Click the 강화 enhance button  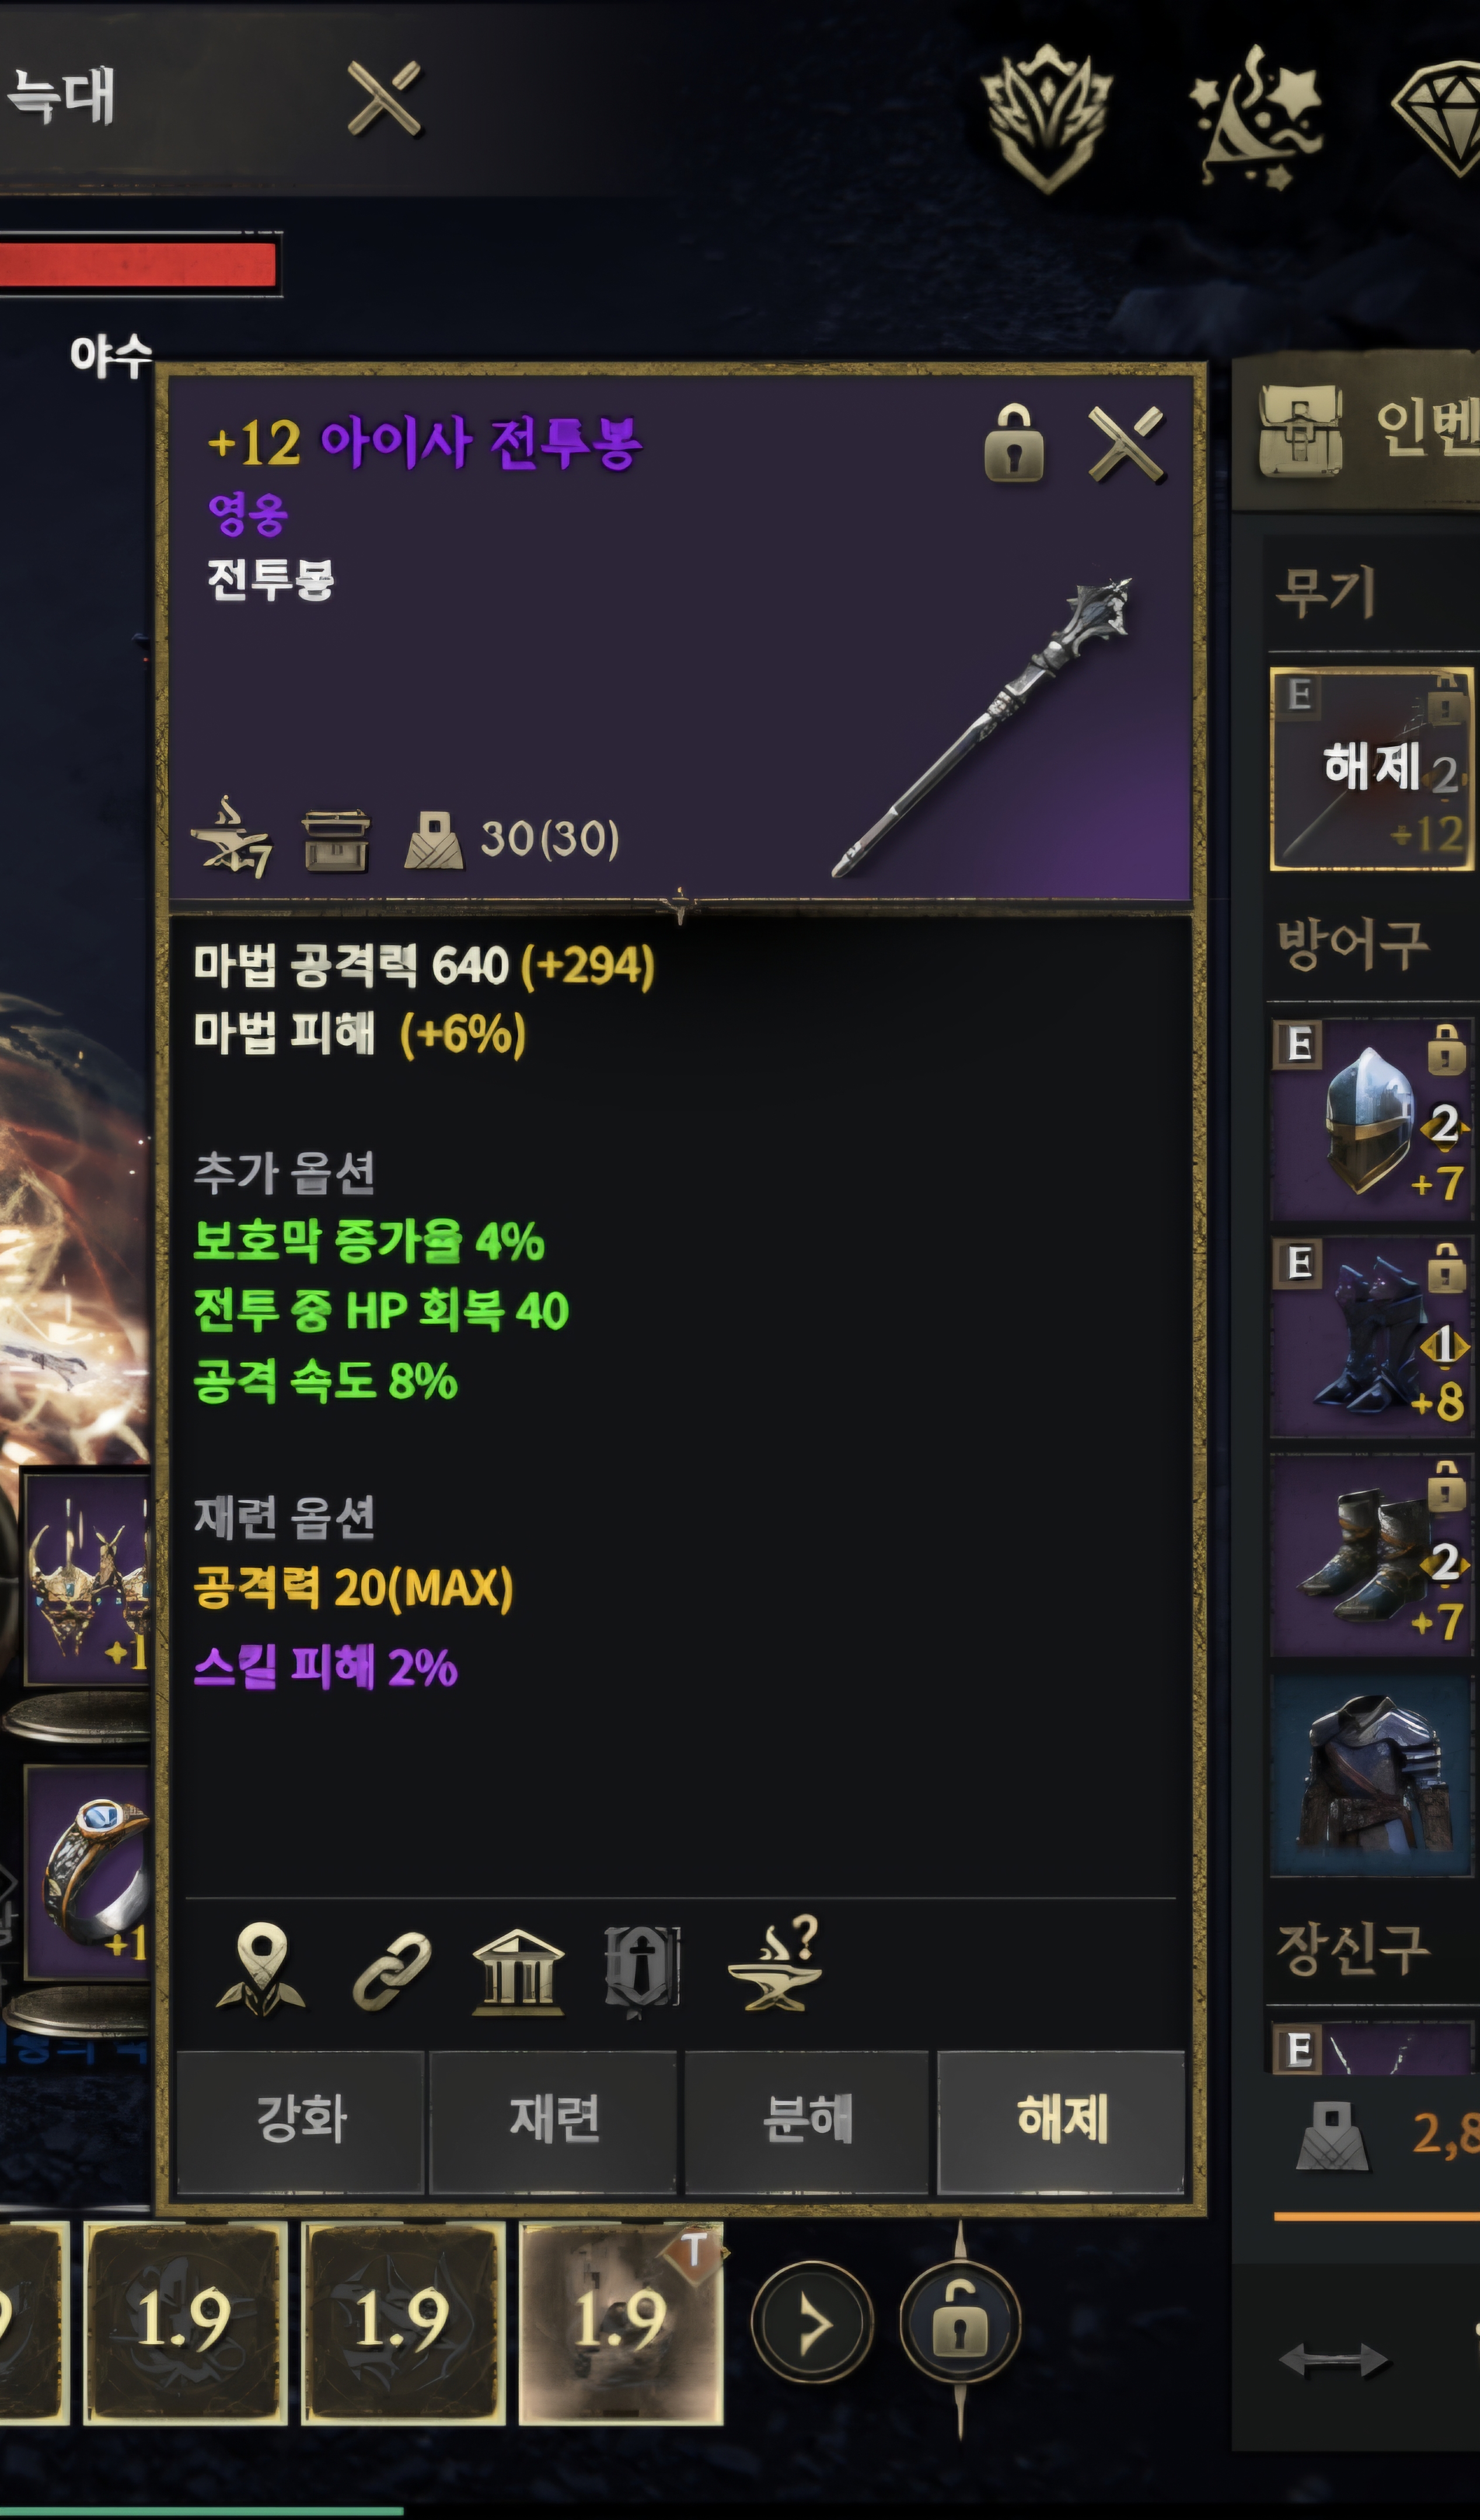(300, 2119)
